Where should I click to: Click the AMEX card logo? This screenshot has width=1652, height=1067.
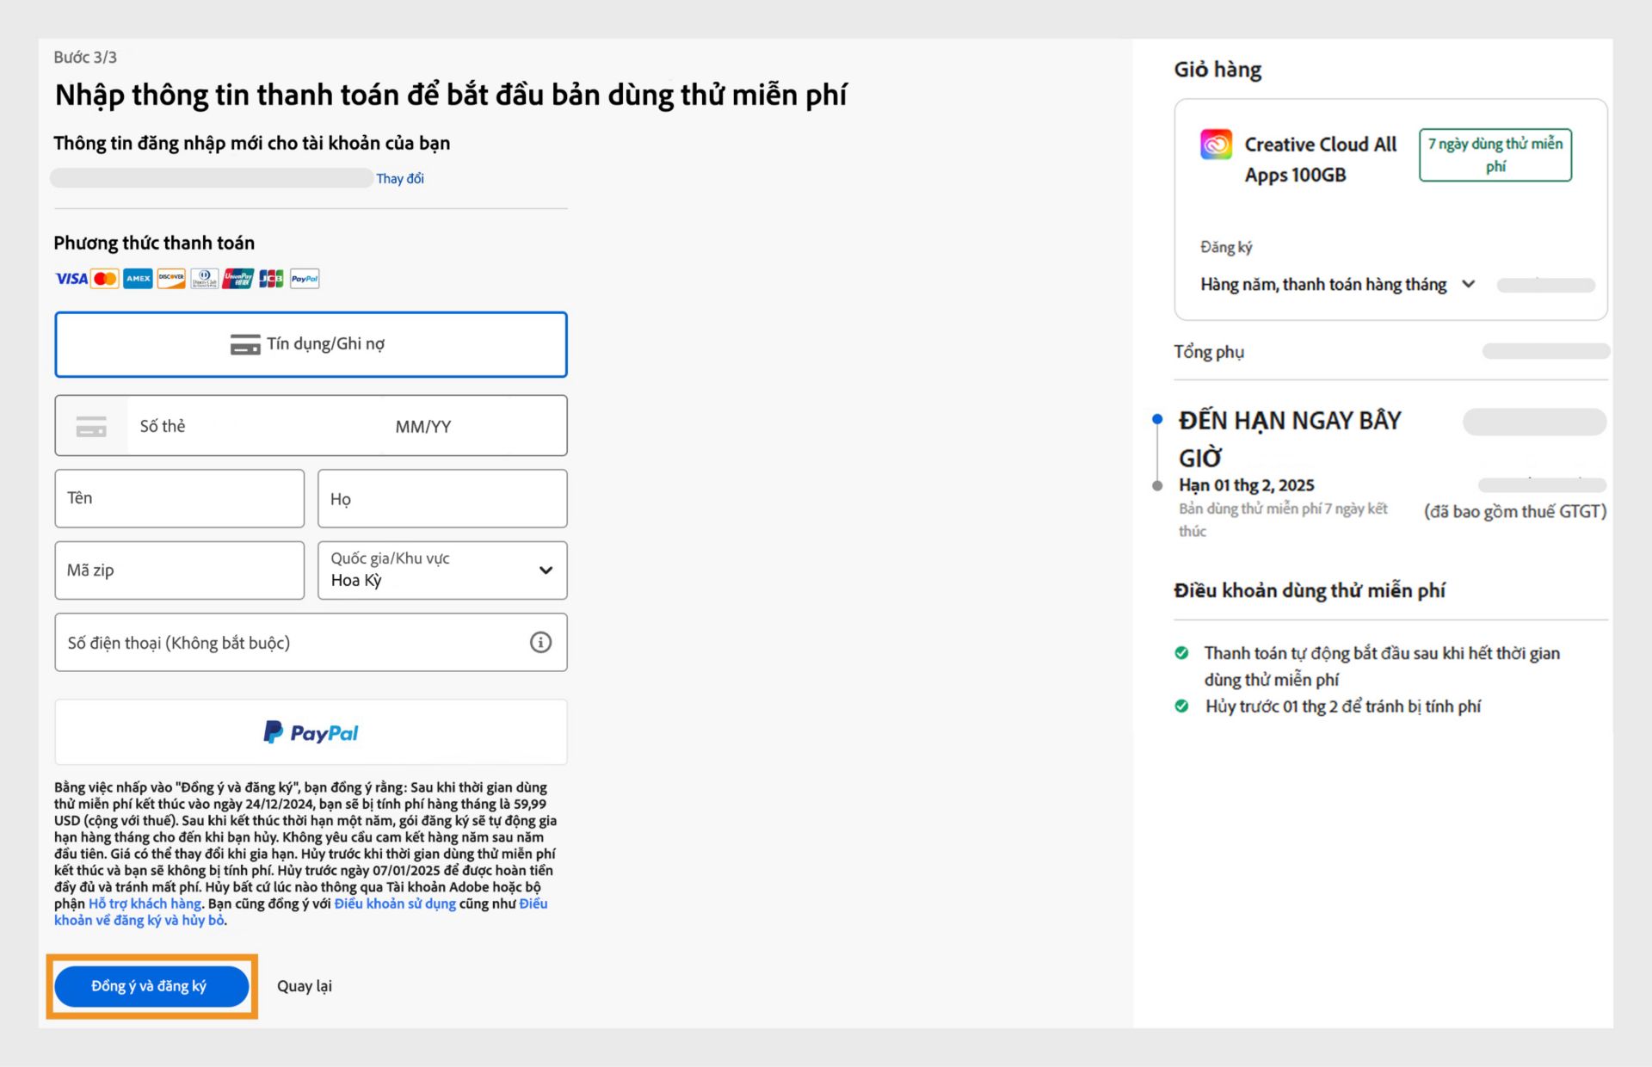138,279
